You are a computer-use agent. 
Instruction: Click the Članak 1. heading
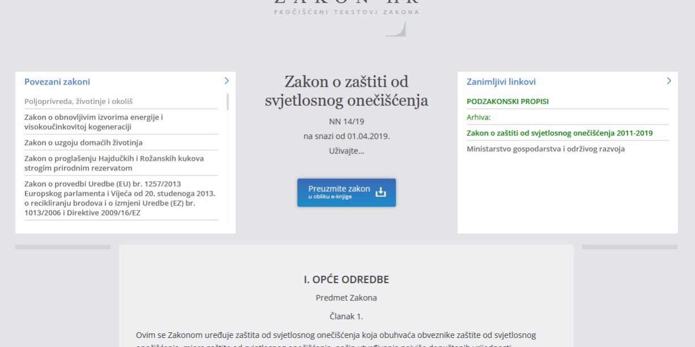(346, 315)
